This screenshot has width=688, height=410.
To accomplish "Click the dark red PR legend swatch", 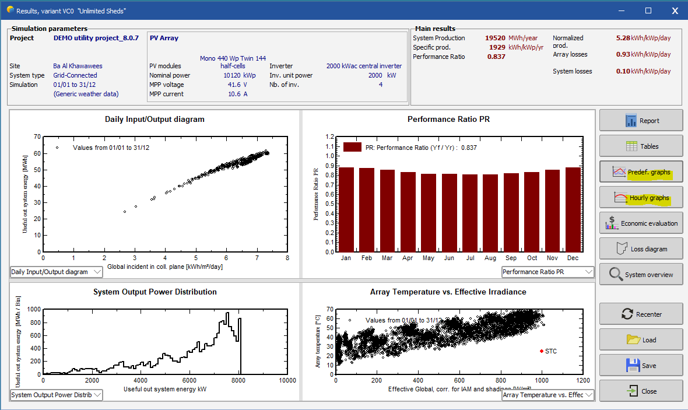I will (x=352, y=148).
